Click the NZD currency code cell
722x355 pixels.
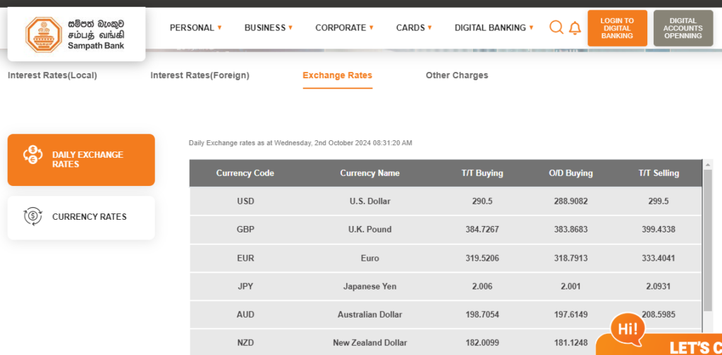click(245, 343)
